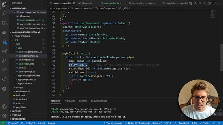Split the editor right

(214, 3)
